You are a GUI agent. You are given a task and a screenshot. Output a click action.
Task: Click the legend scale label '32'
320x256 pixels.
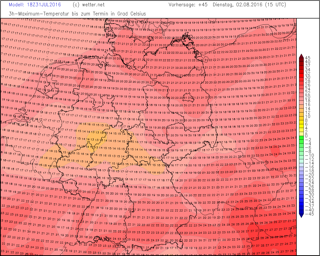(307, 73)
